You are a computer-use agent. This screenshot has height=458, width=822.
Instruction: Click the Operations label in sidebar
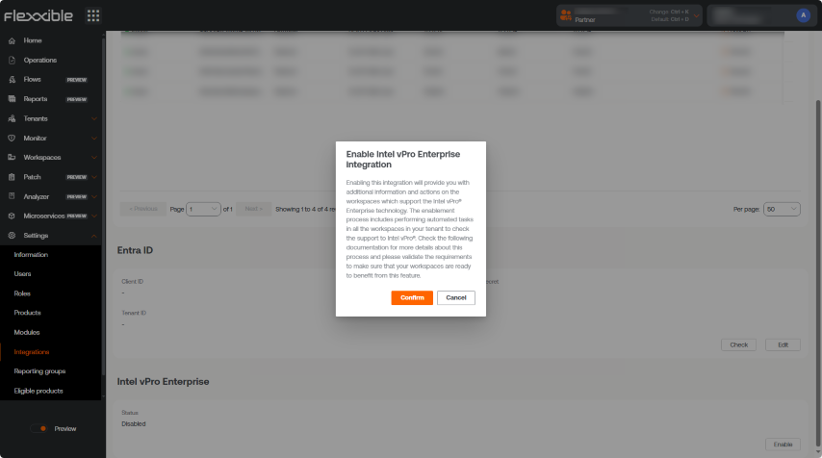tap(39, 61)
